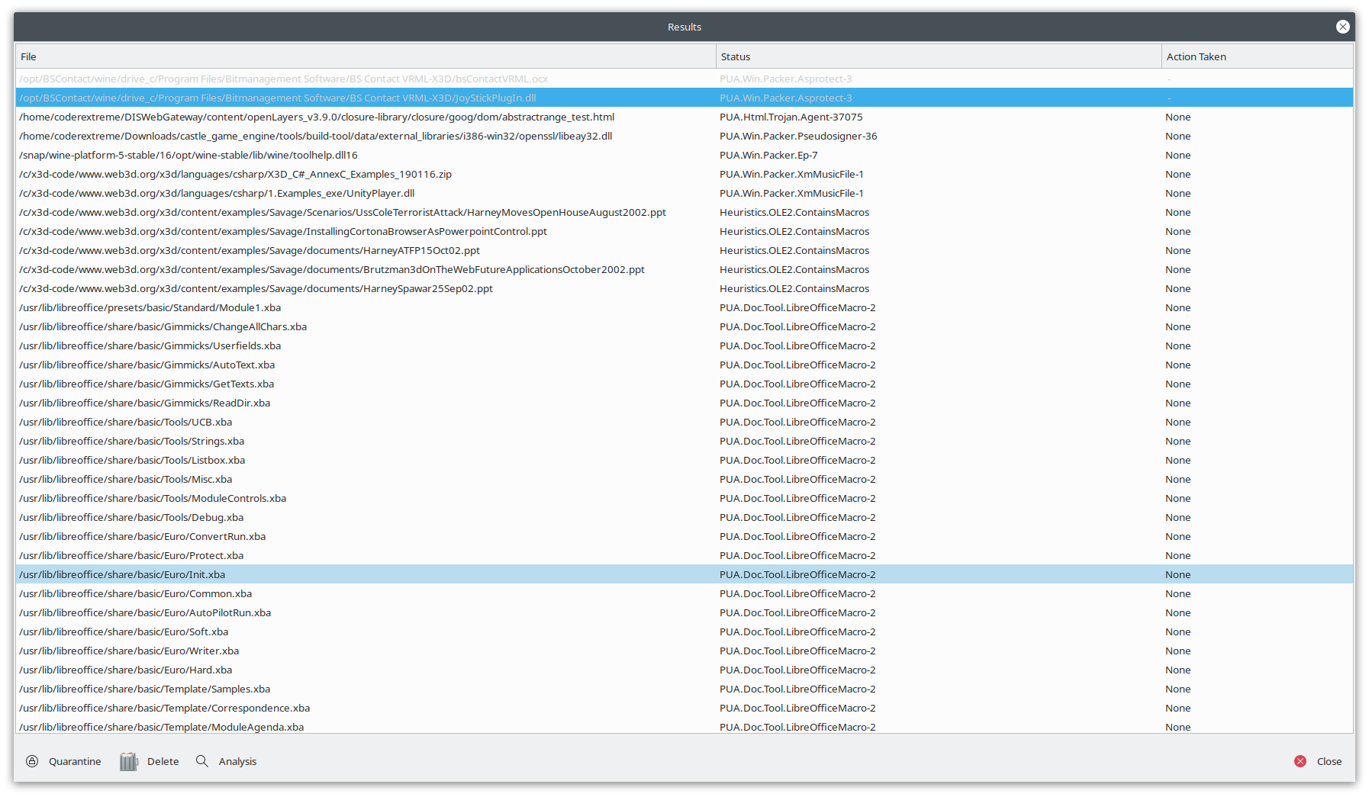Select the HarneyATFP15Oct02.ppt row
1369x797 pixels.
250,250
